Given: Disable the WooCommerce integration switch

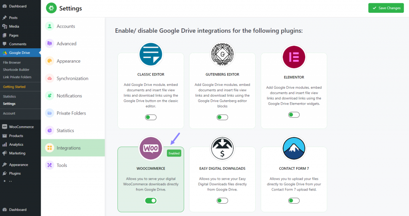Looking at the screenshot, I should [x=151, y=200].
